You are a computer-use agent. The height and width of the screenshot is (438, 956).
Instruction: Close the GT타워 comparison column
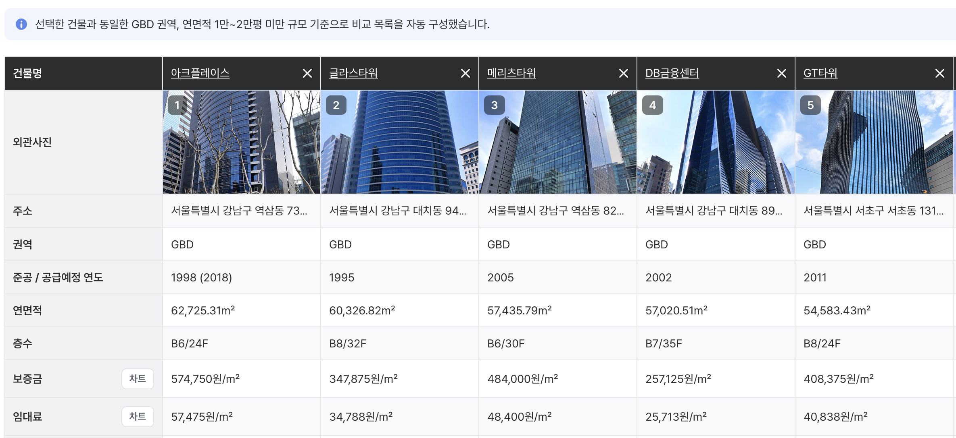(939, 73)
